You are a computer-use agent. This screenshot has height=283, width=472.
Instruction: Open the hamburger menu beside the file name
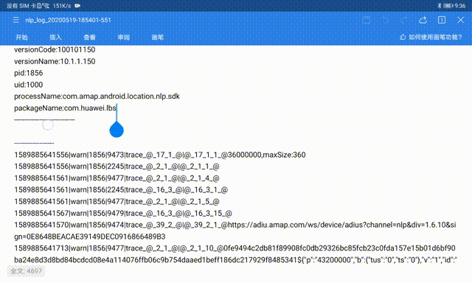pos(16,20)
